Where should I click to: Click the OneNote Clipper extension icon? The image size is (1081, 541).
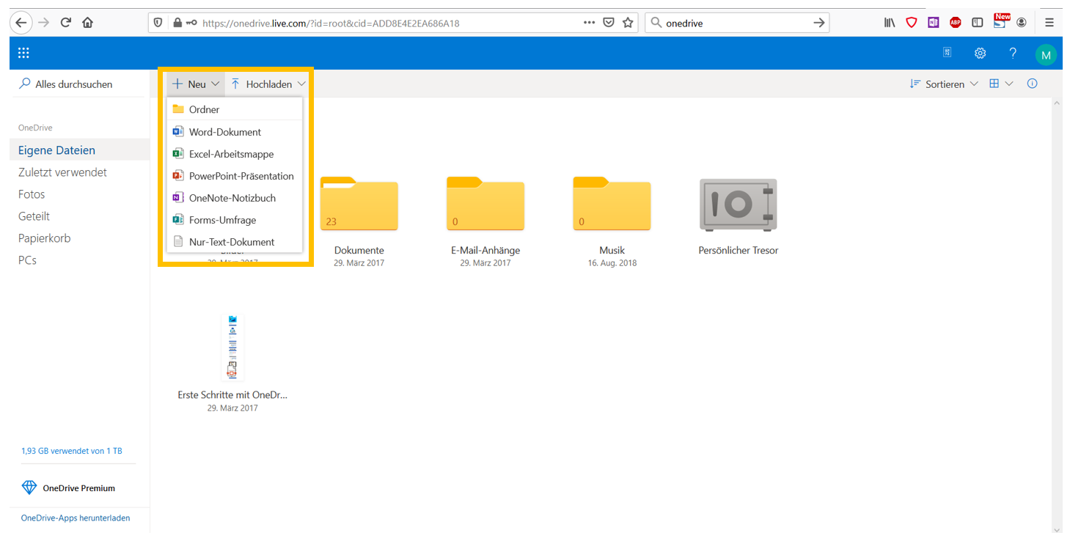933,23
